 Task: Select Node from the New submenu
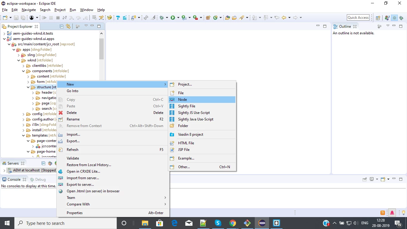point(202,100)
